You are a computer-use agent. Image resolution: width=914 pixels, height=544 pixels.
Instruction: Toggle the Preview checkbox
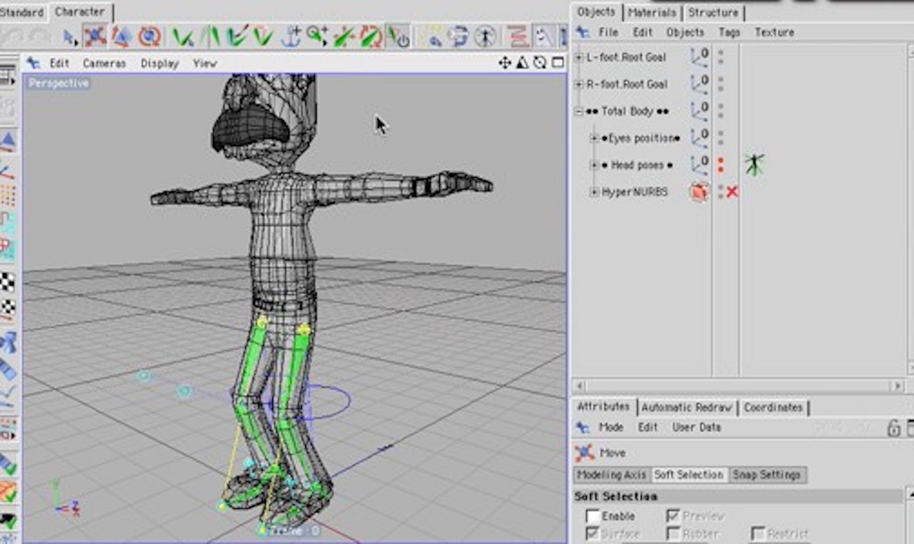pyautogui.click(x=673, y=516)
